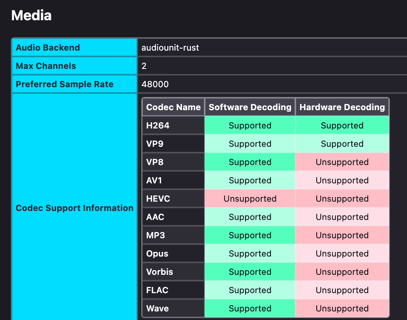The height and width of the screenshot is (320, 407).
Task: Click the Media section heading
Action: coord(32,15)
